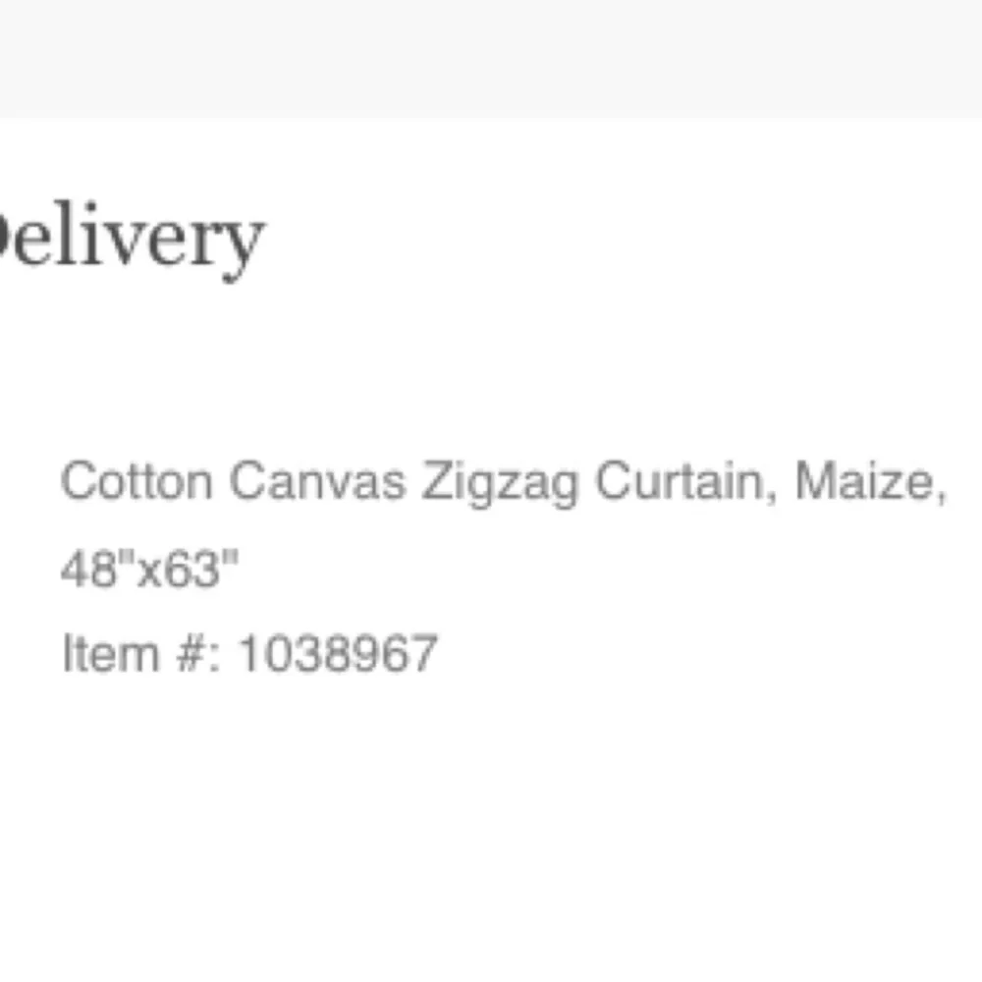982x982 pixels.
Task: Open the Cotton Canvas Zigzag Curtain product link
Action: click(x=503, y=524)
